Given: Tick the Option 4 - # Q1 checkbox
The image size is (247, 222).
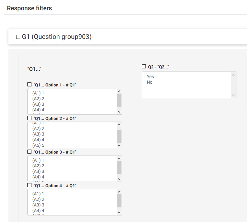Looking at the screenshot, I should tap(29, 185).
